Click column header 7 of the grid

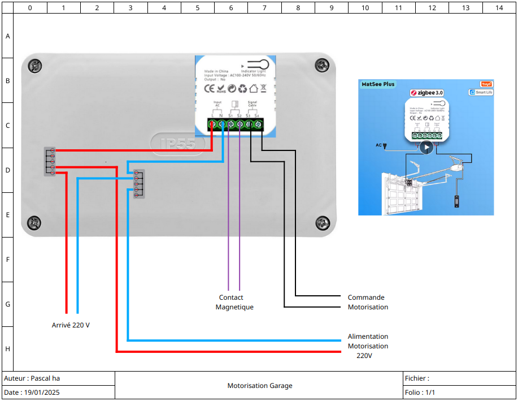[x=264, y=7]
